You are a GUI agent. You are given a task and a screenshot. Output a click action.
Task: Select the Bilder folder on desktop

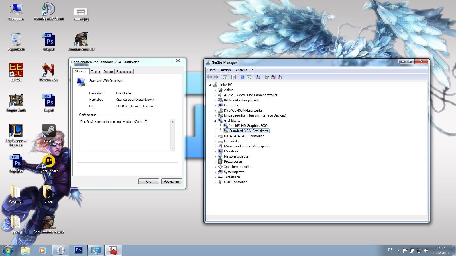coord(49,194)
